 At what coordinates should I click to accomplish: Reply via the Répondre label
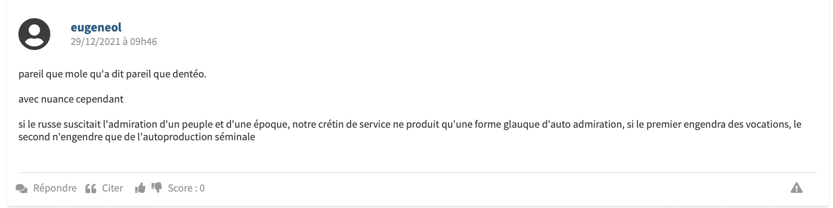(x=55, y=188)
